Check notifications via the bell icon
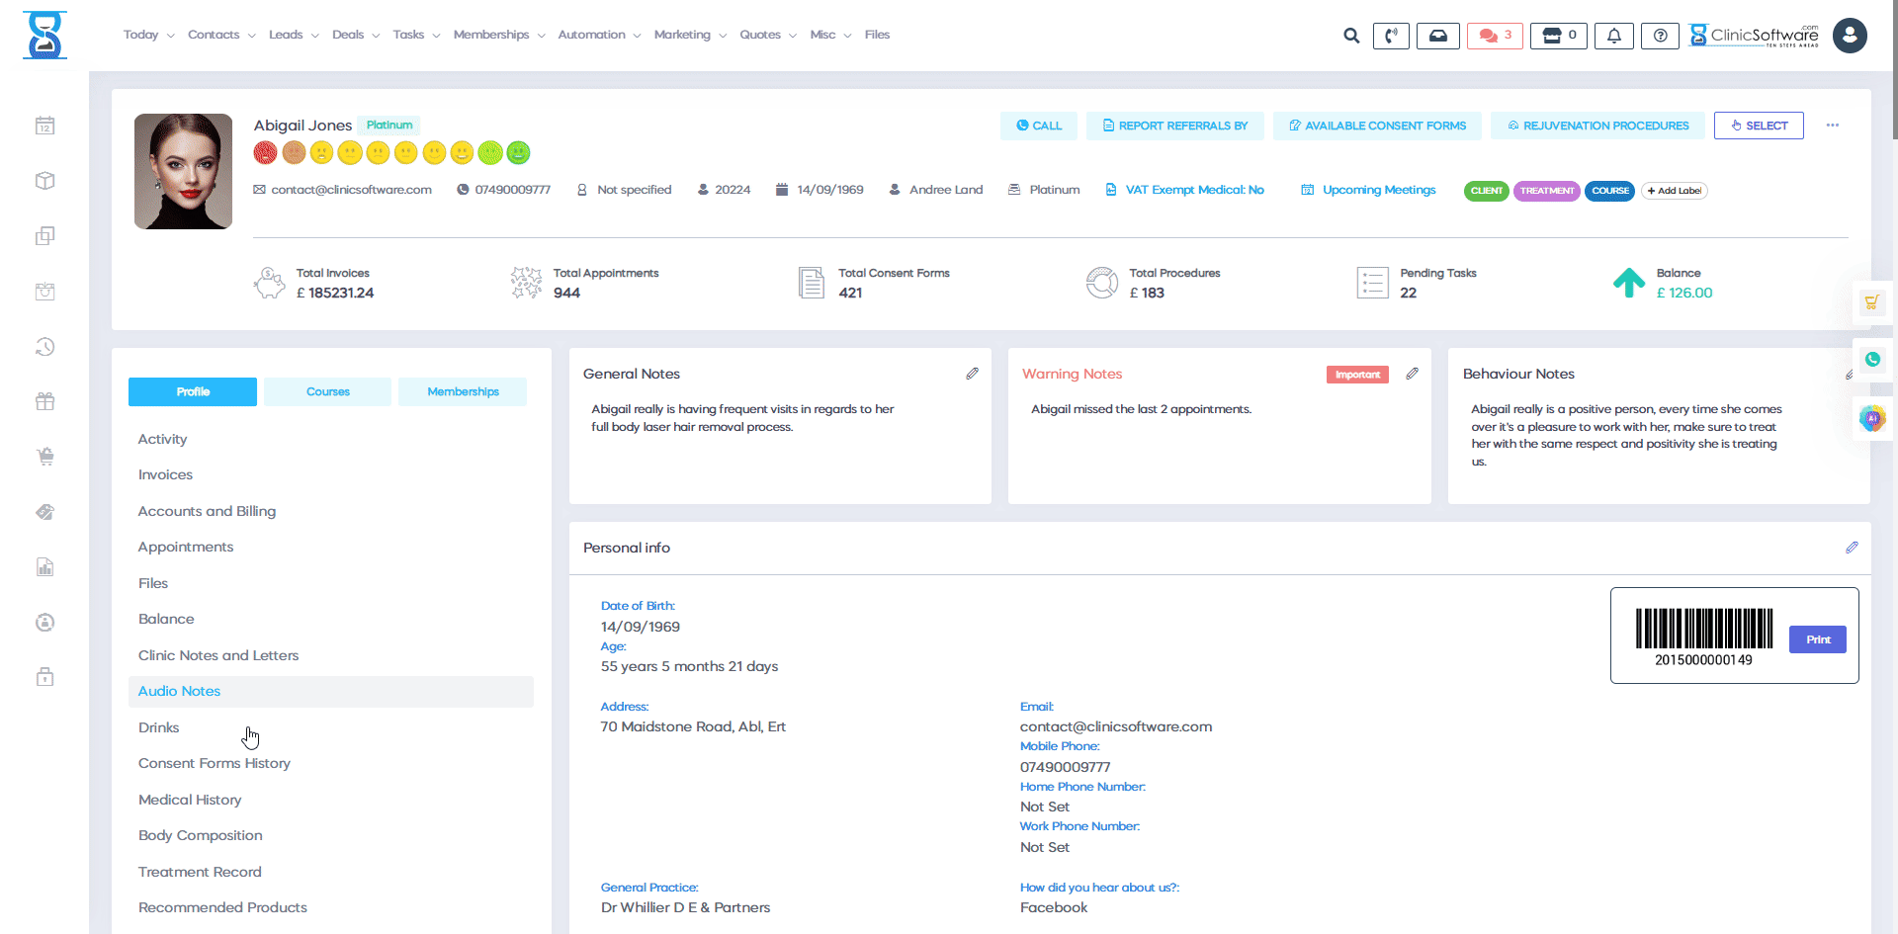Viewport: 1898px width, 934px height. 1613,35
